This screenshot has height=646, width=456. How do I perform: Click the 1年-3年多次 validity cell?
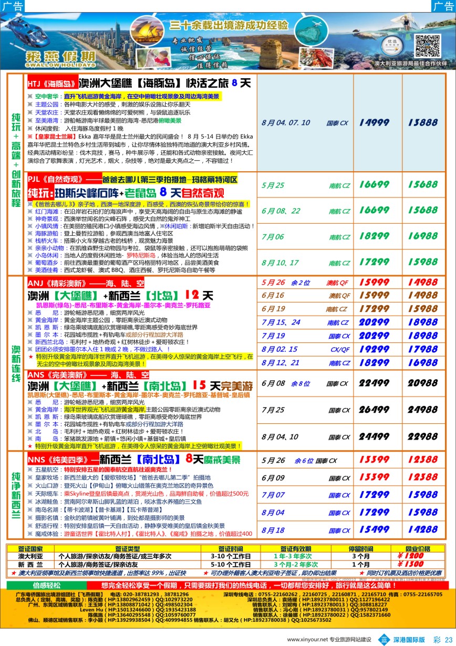(292, 556)
